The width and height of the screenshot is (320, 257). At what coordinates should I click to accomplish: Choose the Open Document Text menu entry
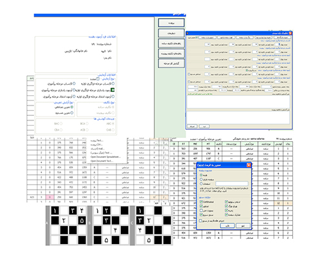tap(101, 161)
